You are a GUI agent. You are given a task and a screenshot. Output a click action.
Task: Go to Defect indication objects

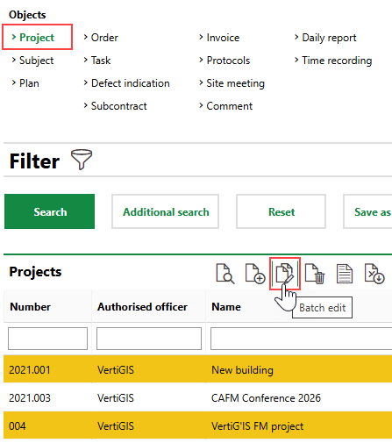[x=130, y=83]
